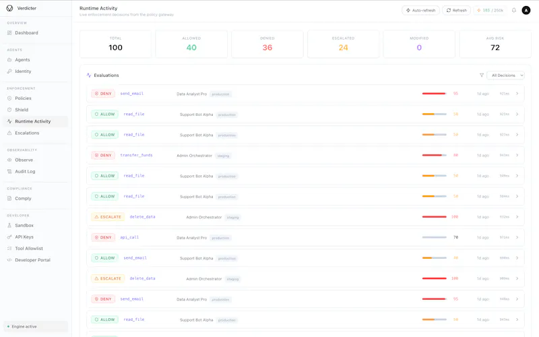Viewport: 539px width, 337px height.
Task: Click the 'Evaluations' section heading
Action: 106,75
